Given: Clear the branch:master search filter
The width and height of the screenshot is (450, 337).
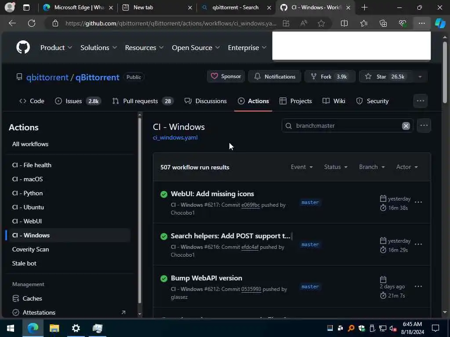Looking at the screenshot, I should 406,126.
